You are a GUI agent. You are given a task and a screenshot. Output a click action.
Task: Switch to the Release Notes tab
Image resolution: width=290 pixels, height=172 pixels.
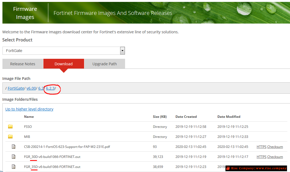click(x=23, y=64)
